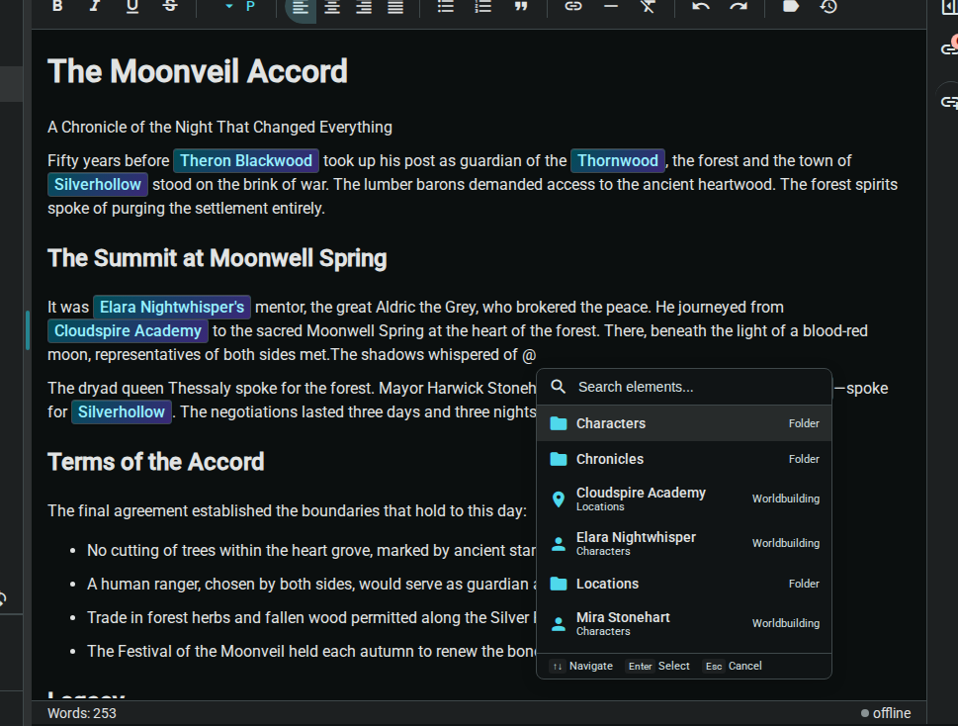The image size is (958, 726).
Task: Toggle underline formatting
Action: pyautogui.click(x=132, y=6)
